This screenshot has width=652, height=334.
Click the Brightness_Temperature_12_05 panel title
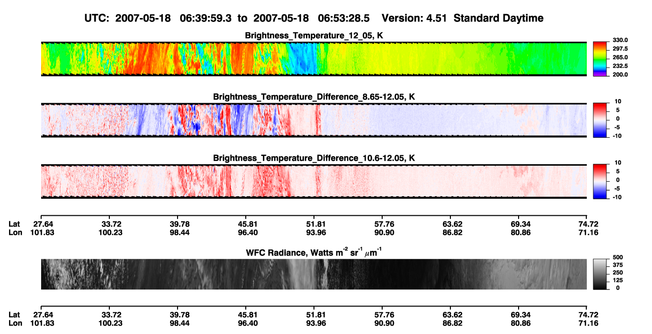pos(314,36)
